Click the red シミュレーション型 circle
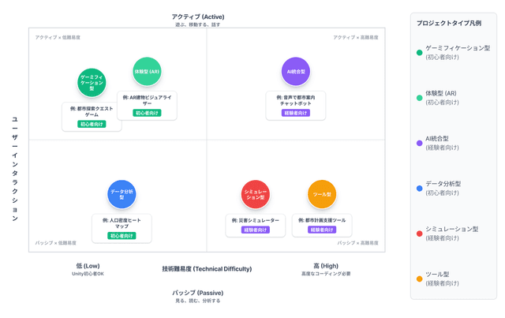 pyautogui.click(x=255, y=194)
